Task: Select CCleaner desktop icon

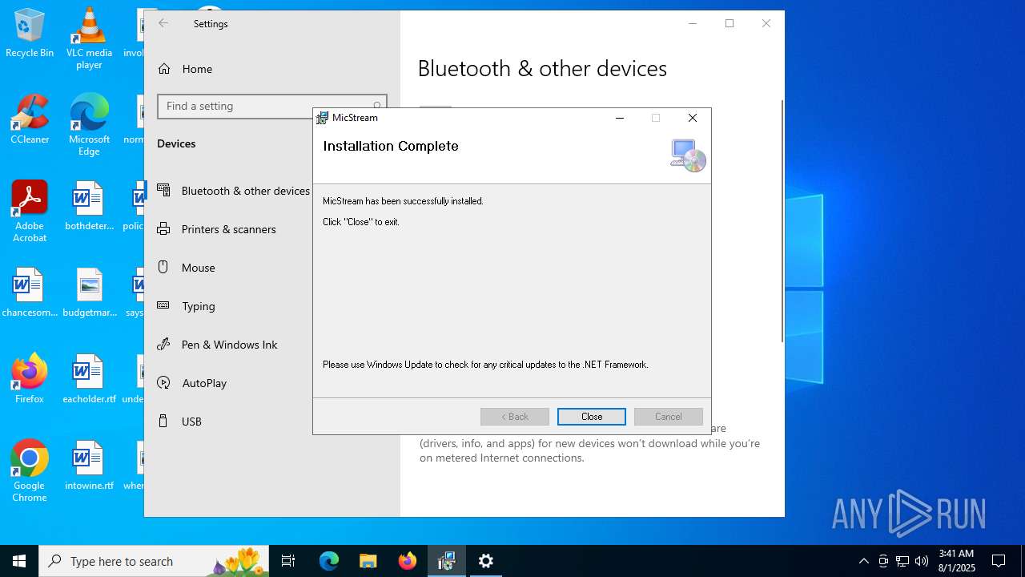Action: pyautogui.click(x=30, y=120)
